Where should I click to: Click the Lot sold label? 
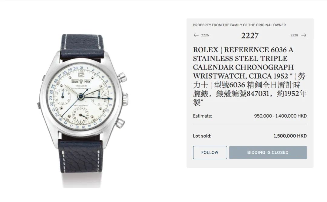tap(202, 136)
